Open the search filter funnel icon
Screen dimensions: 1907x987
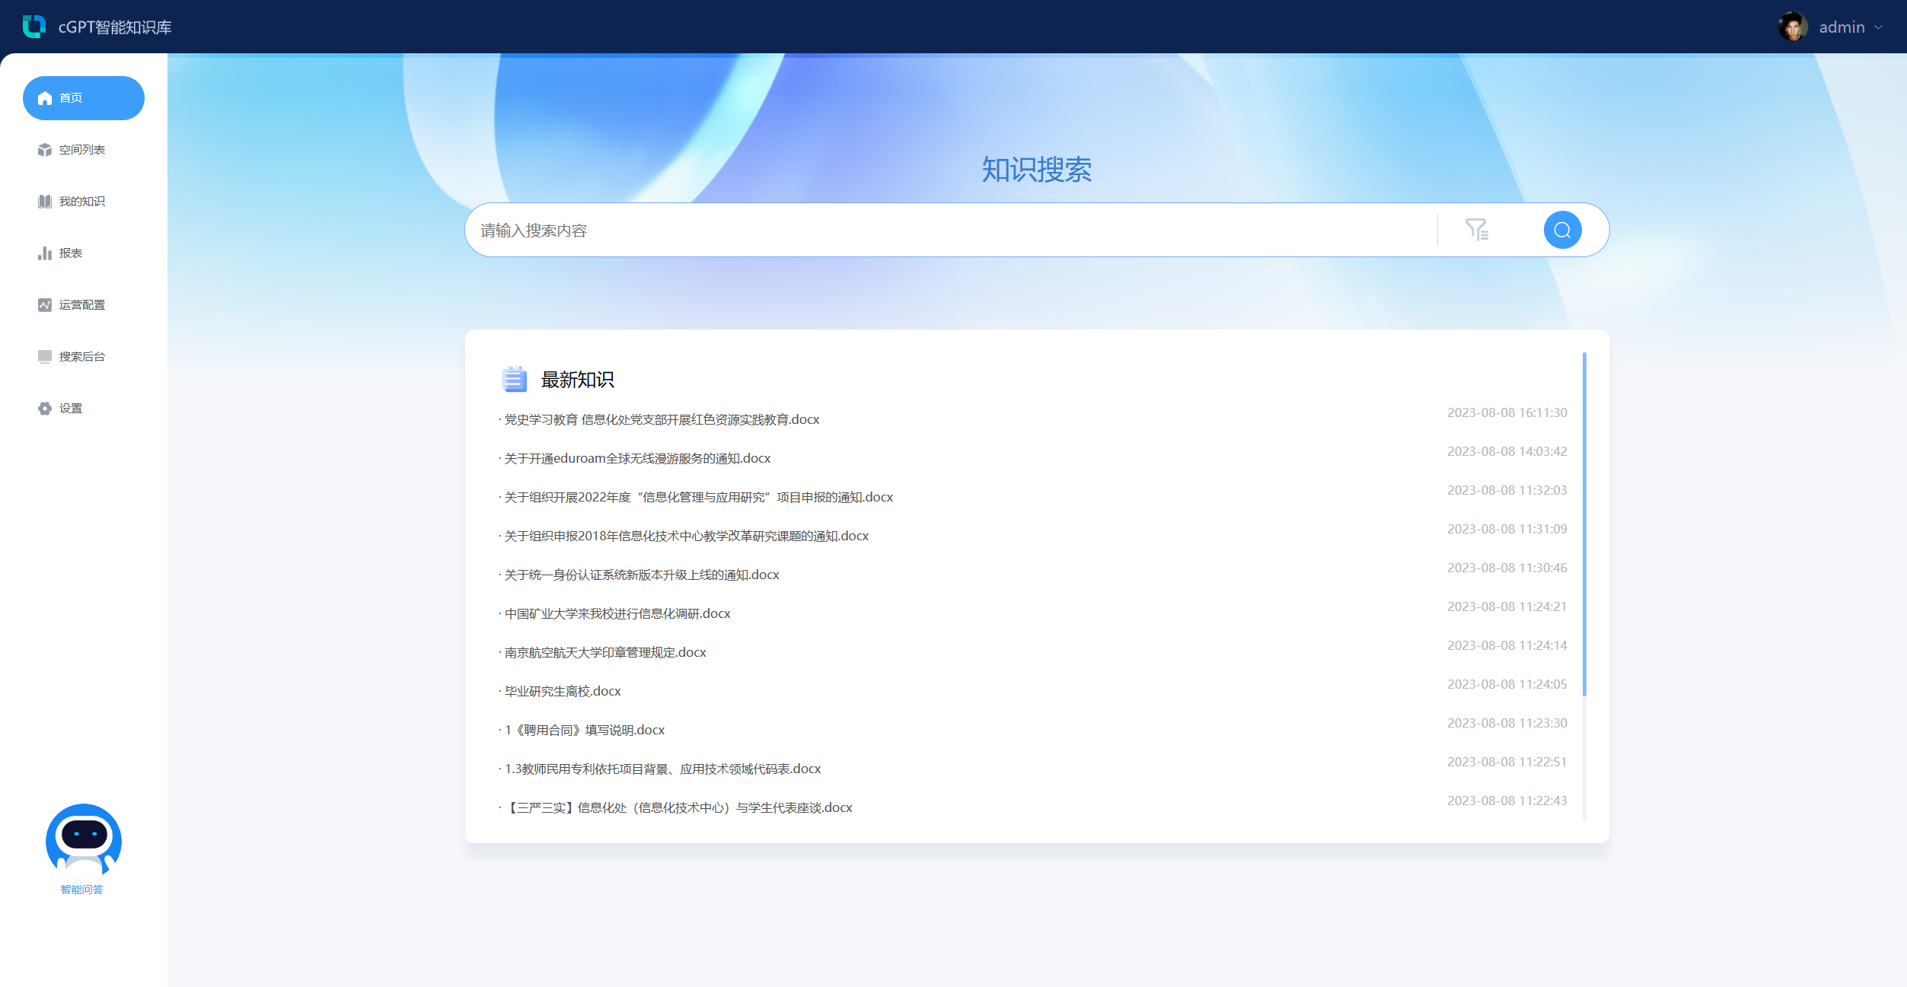[x=1476, y=230]
